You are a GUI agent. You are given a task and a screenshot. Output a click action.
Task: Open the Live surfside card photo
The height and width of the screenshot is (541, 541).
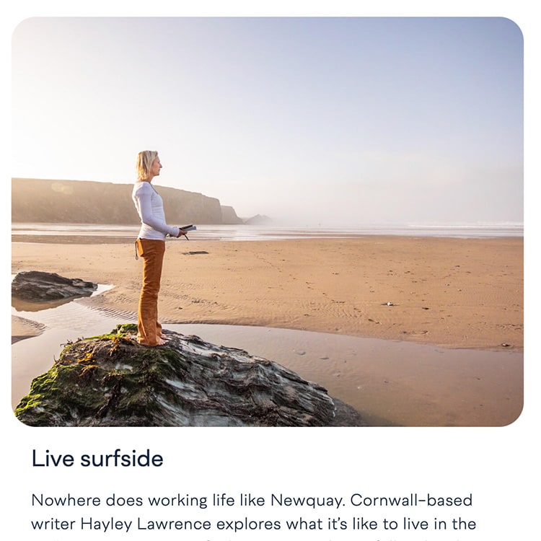(268, 221)
